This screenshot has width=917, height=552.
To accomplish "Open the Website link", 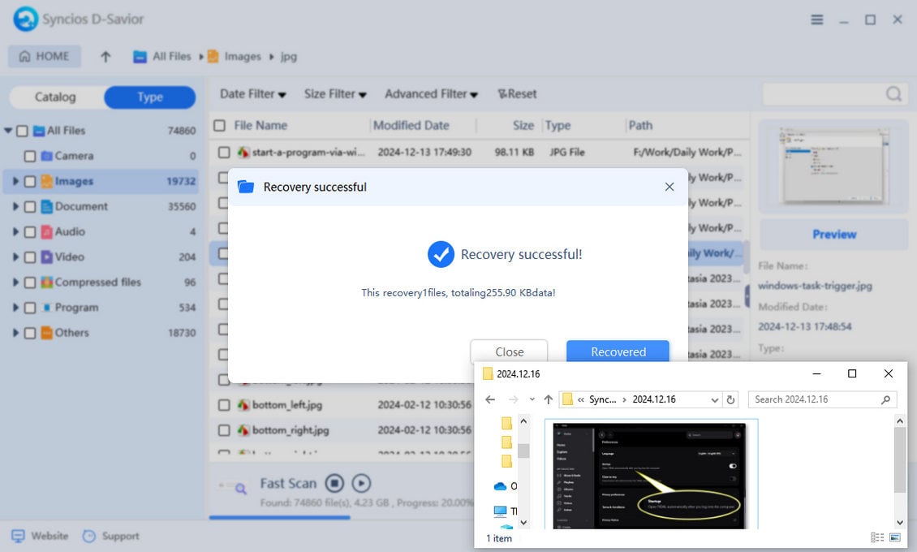I will pos(41,537).
